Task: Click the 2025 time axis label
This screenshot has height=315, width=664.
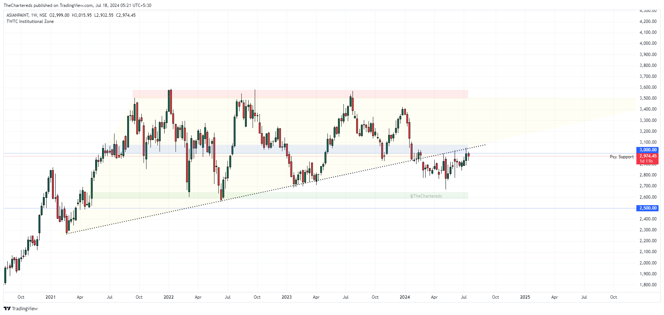Action: pos(525,297)
